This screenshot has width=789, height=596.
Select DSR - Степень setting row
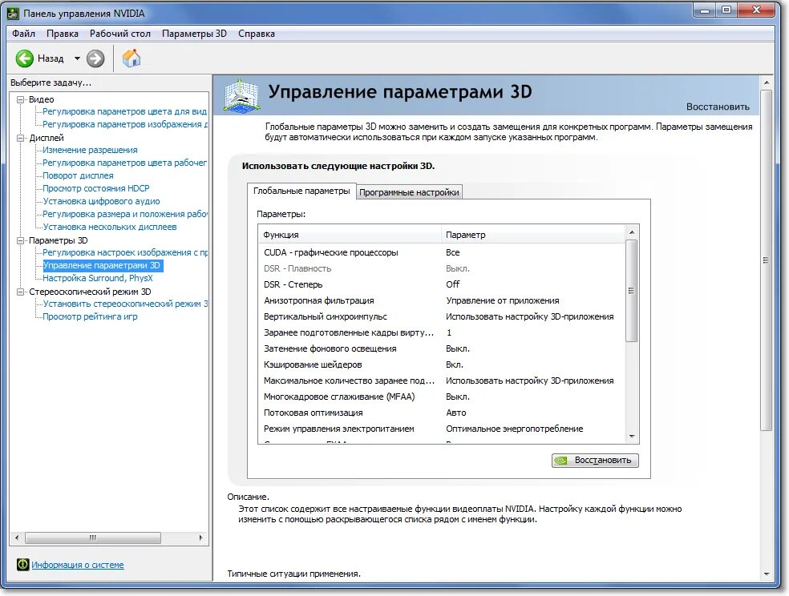point(441,284)
